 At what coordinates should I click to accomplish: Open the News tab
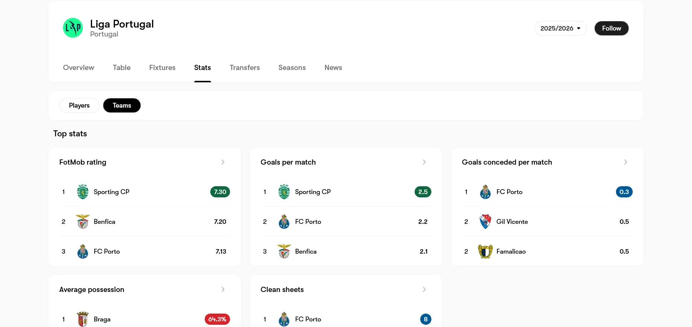pos(333,67)
